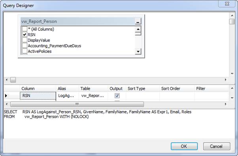Screen dimensions: 238x156
Task: Click the Sort Type column header
Action: point(143,88)
